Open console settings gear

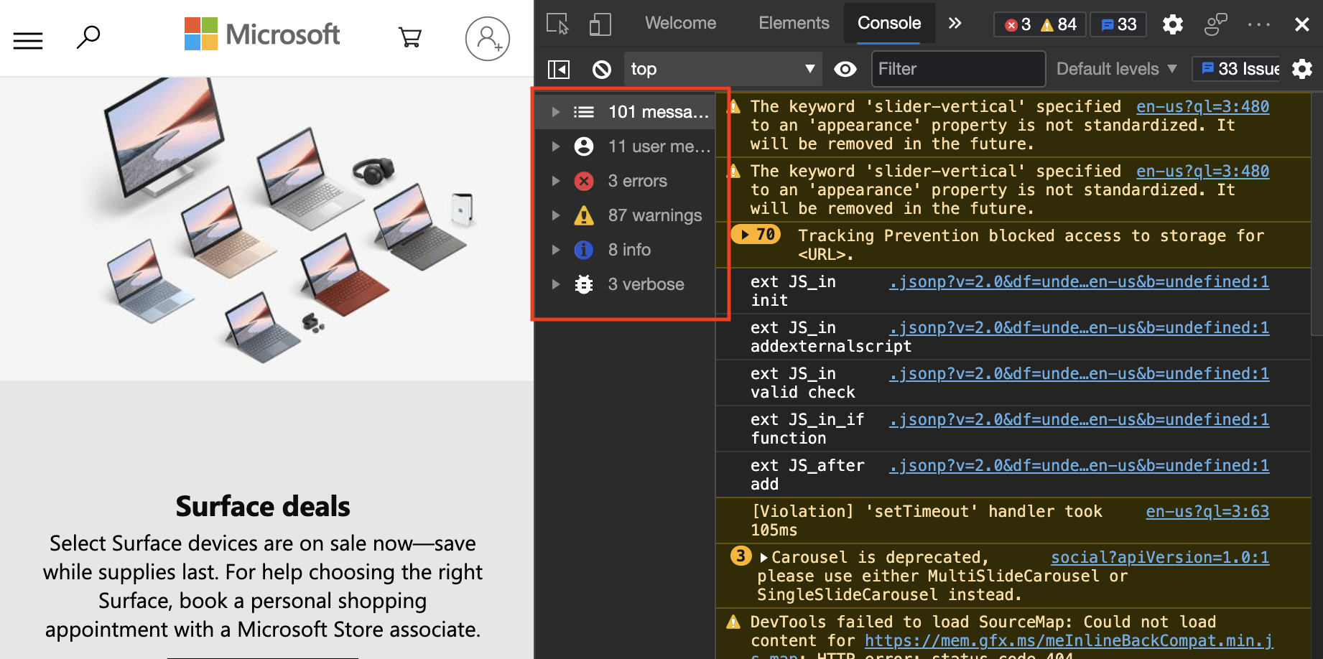tap(1302, 69)
